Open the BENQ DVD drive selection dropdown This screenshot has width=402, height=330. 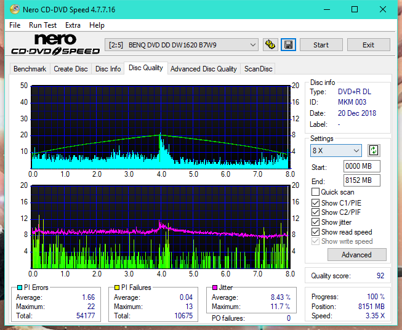click(182, 45)
